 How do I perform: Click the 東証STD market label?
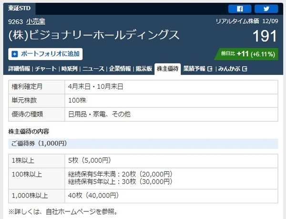[x=20, y=8]
